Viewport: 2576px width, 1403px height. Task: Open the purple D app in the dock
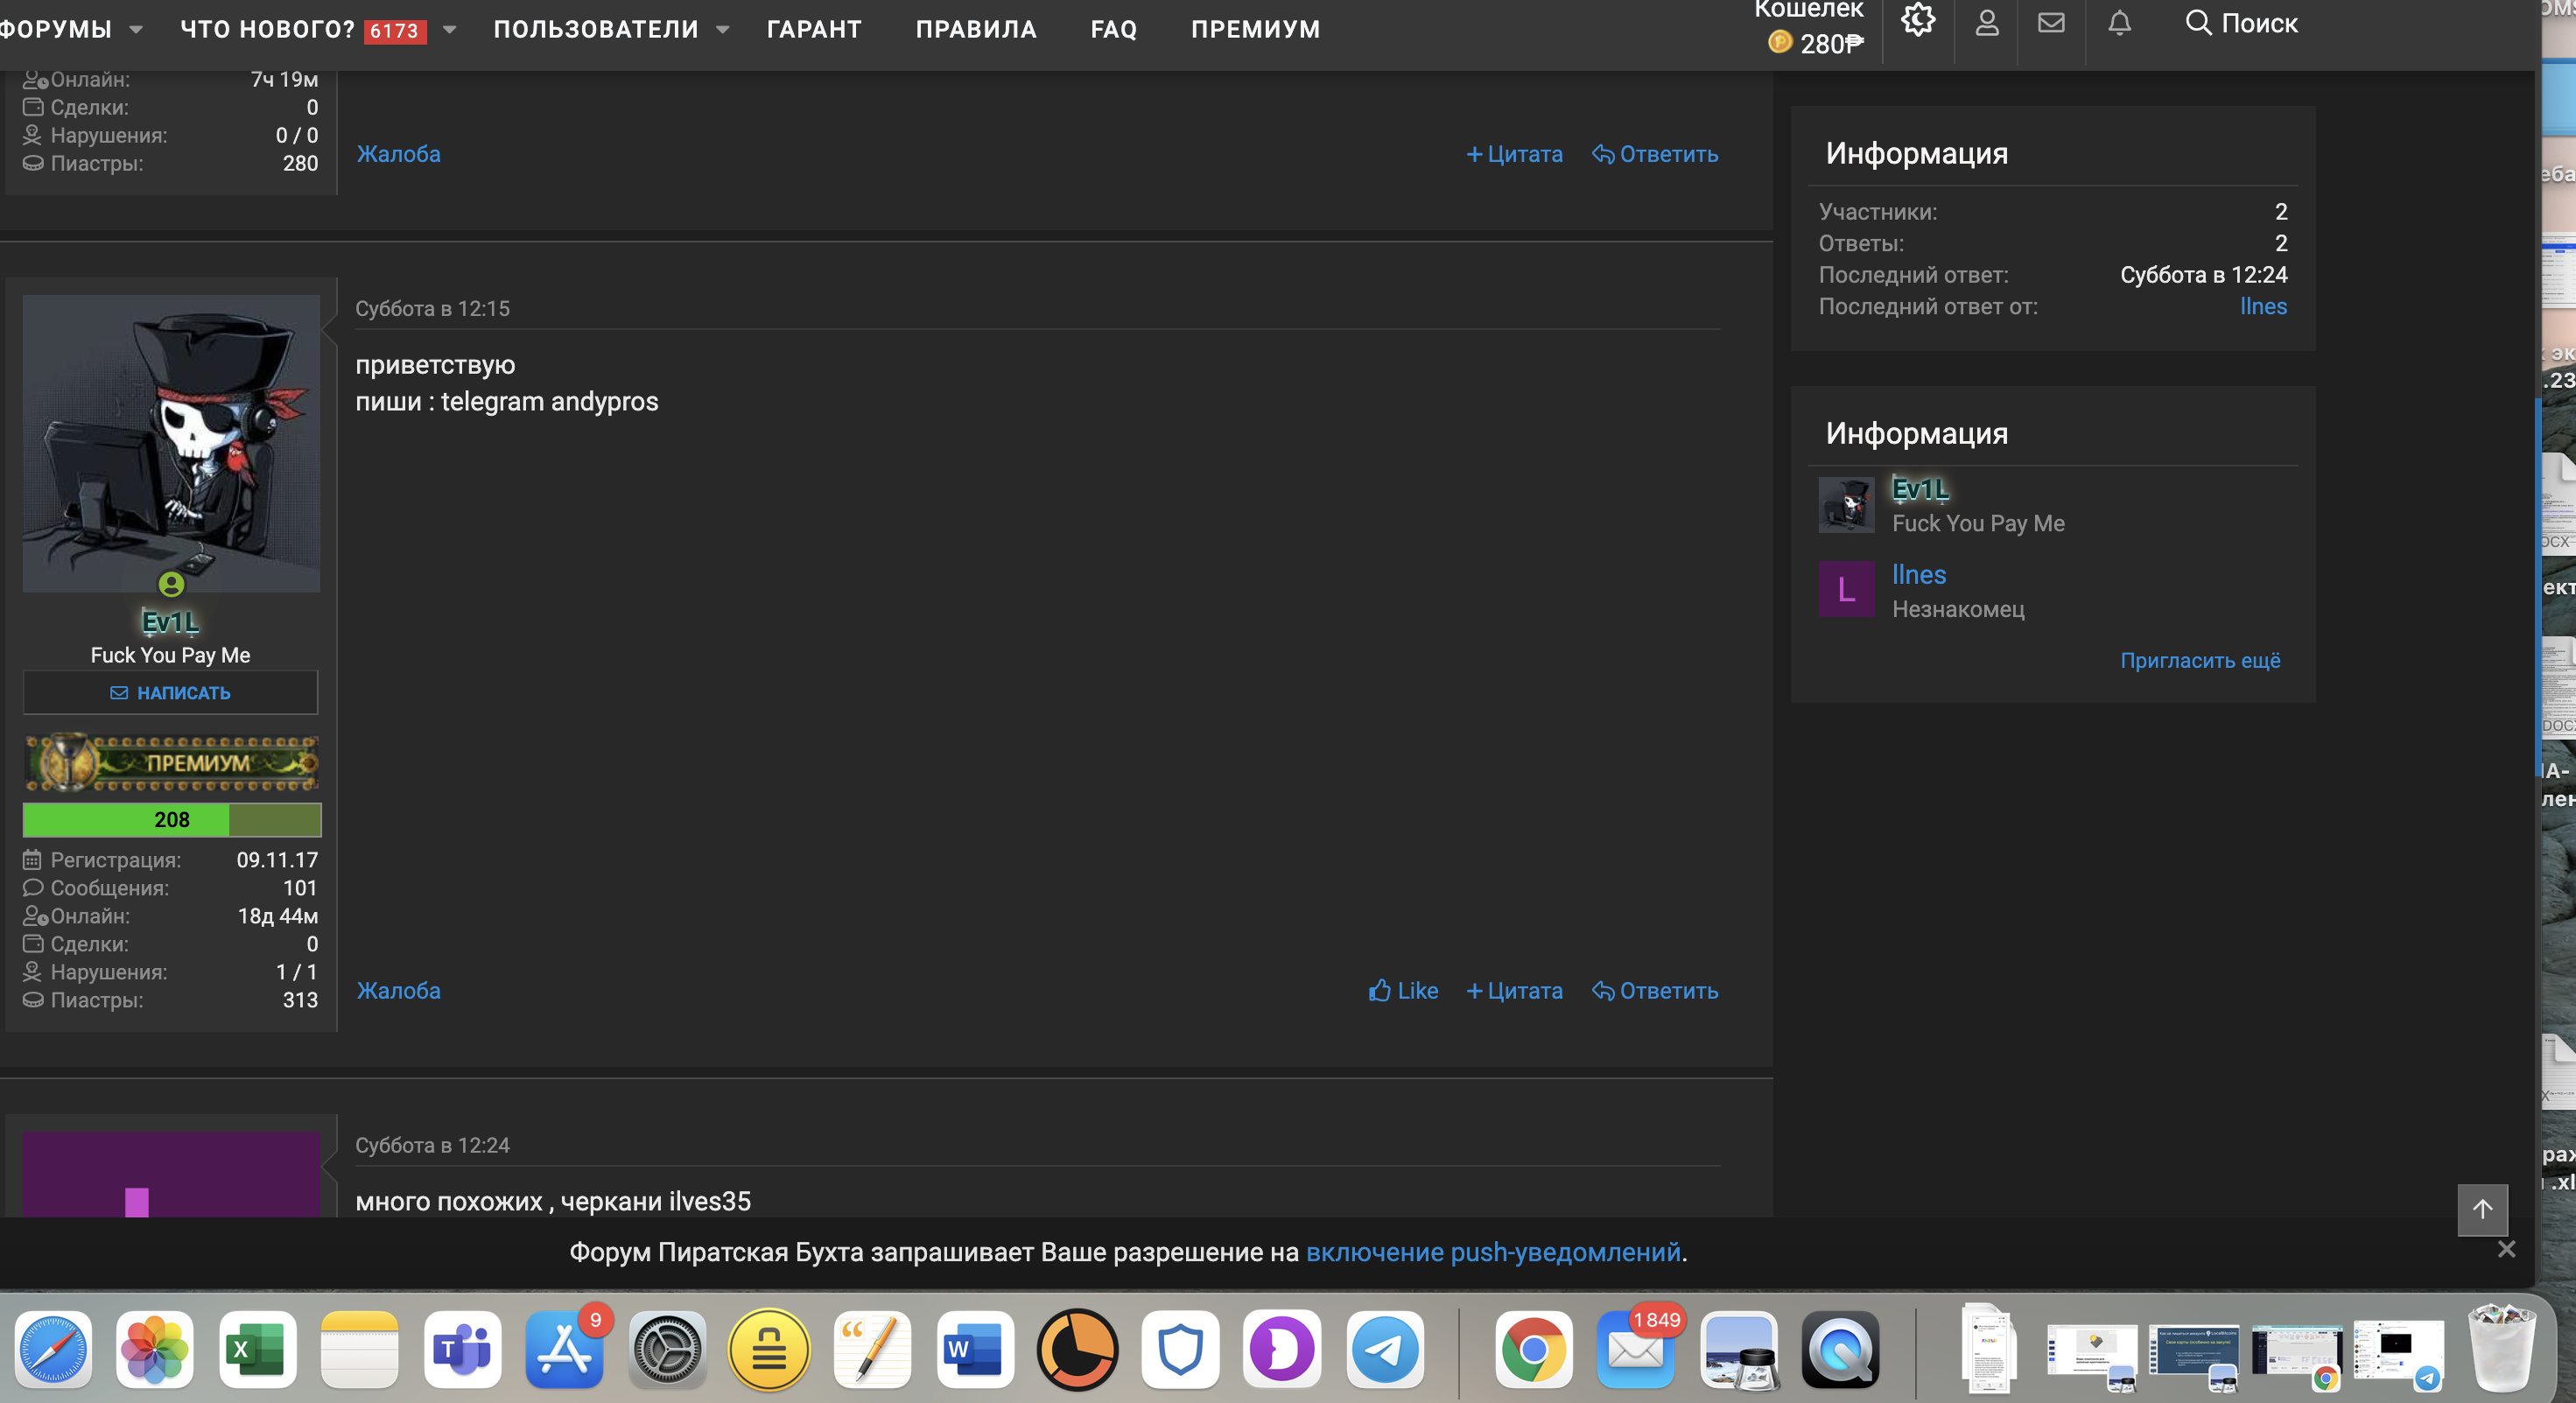click(1282, 1350)
